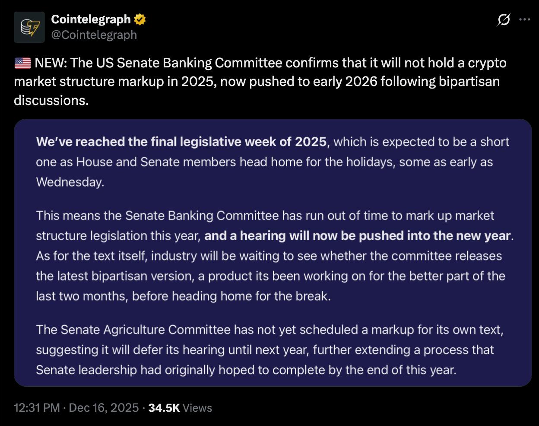Screen dimensions: 539x426
Task: Click the Dec 16, 2025 date
Action: tap(104, 408)
